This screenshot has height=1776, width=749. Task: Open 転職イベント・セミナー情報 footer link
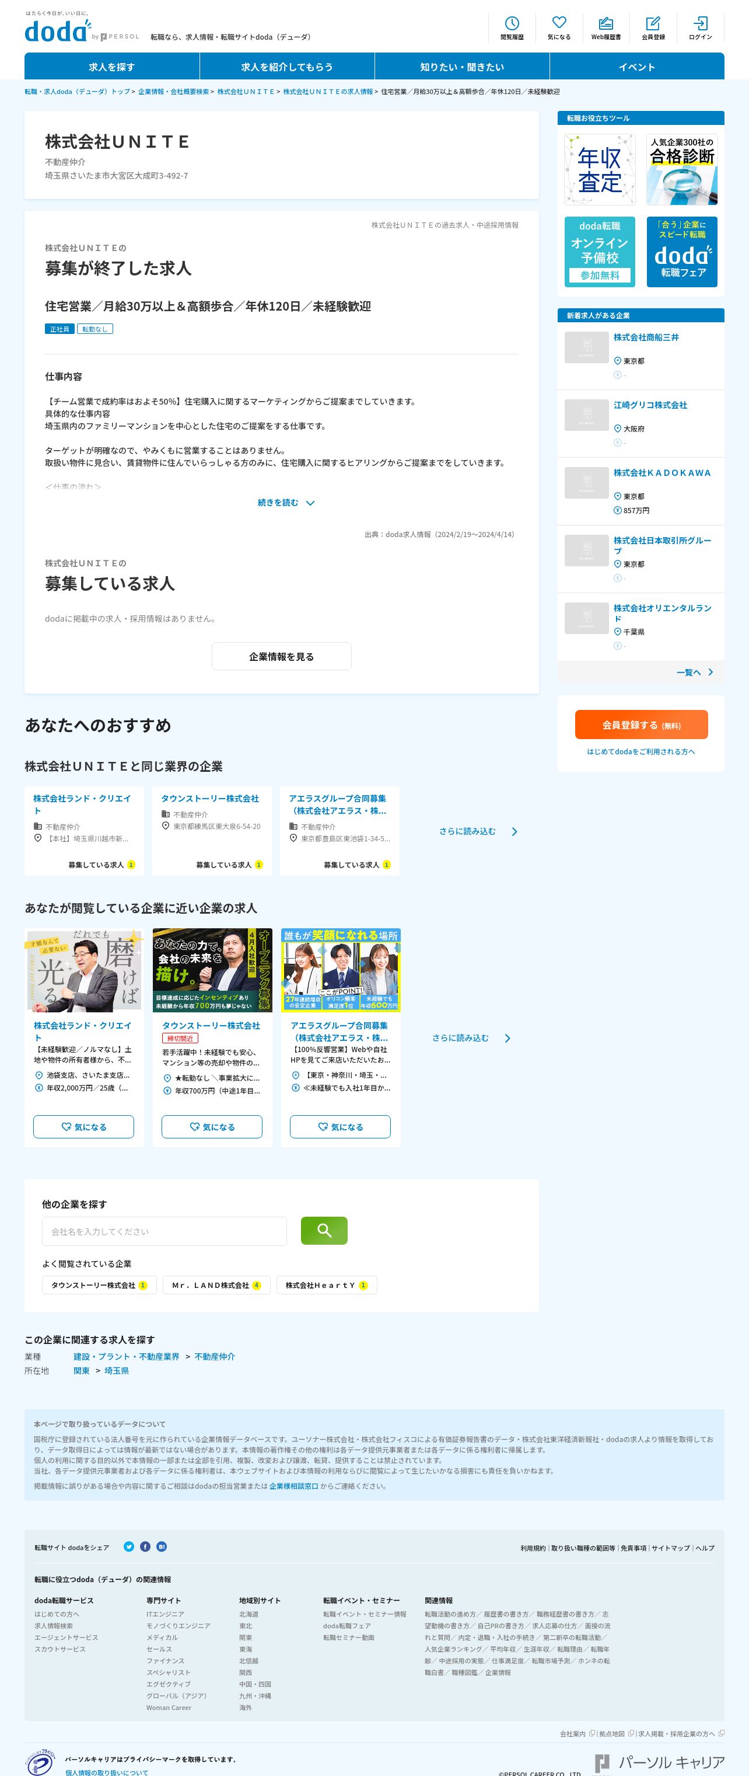(x=365, y=1614)
